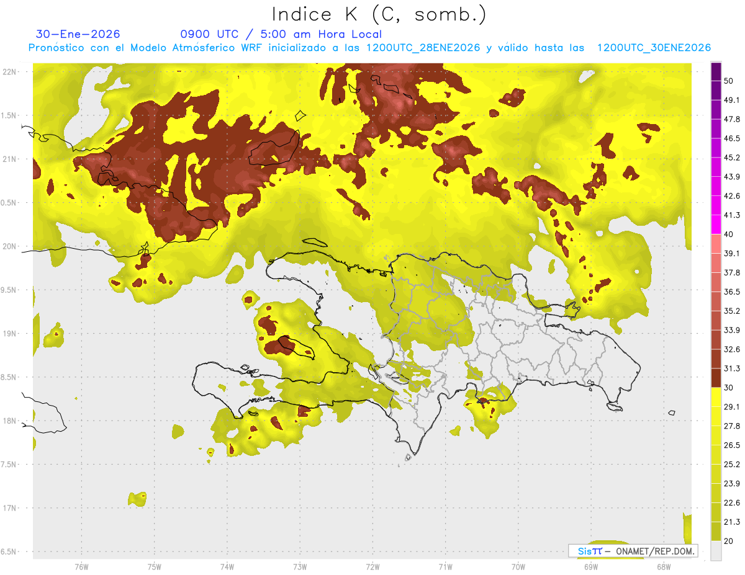Click the colorbar value '35.2'

(x=732, y=311)
